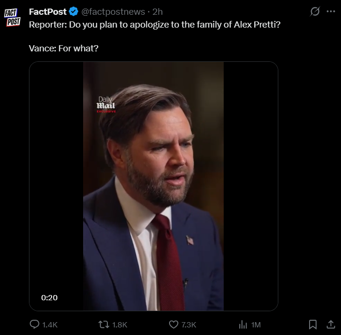Bookmark this FactPost post

click(313, 325)
